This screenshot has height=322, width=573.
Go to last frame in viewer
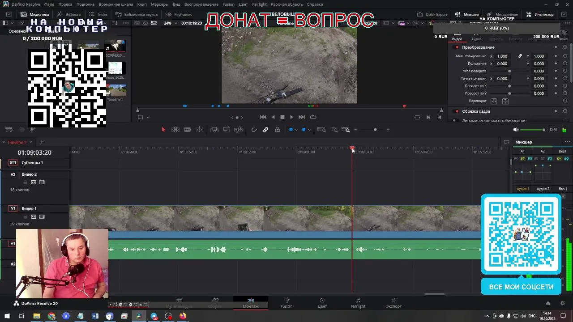click(x=302, y=117)
